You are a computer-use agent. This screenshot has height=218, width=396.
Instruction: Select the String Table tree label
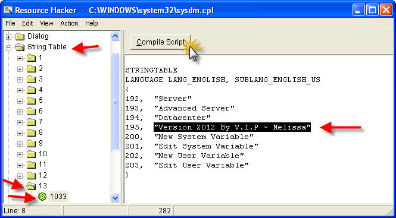coord(46,47)
